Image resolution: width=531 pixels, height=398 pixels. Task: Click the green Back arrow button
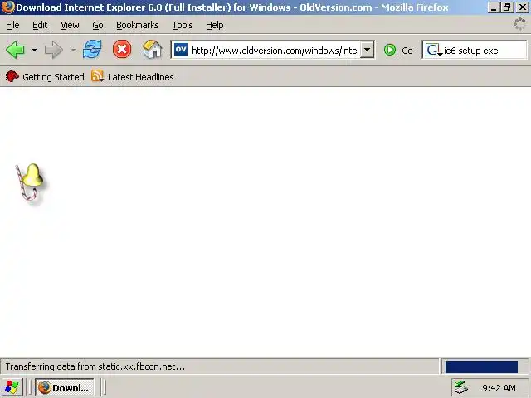tap(15, 50)
